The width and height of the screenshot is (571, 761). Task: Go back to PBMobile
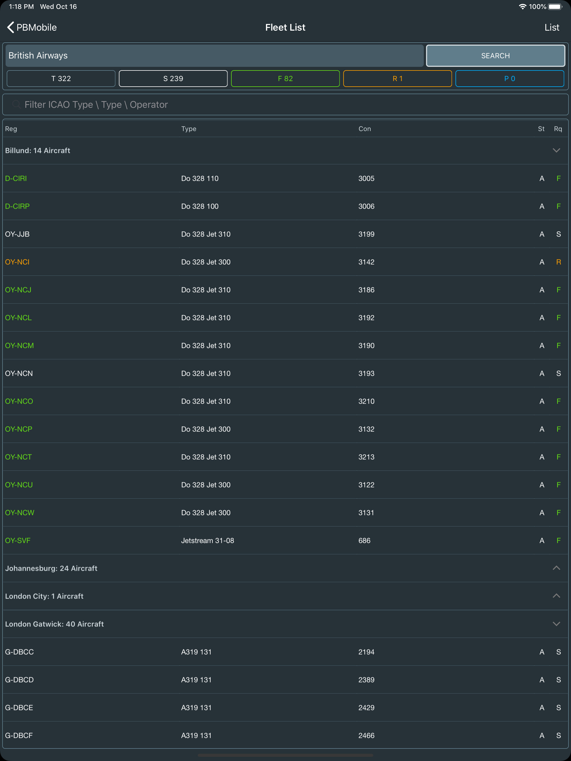[x=32, y=28]
